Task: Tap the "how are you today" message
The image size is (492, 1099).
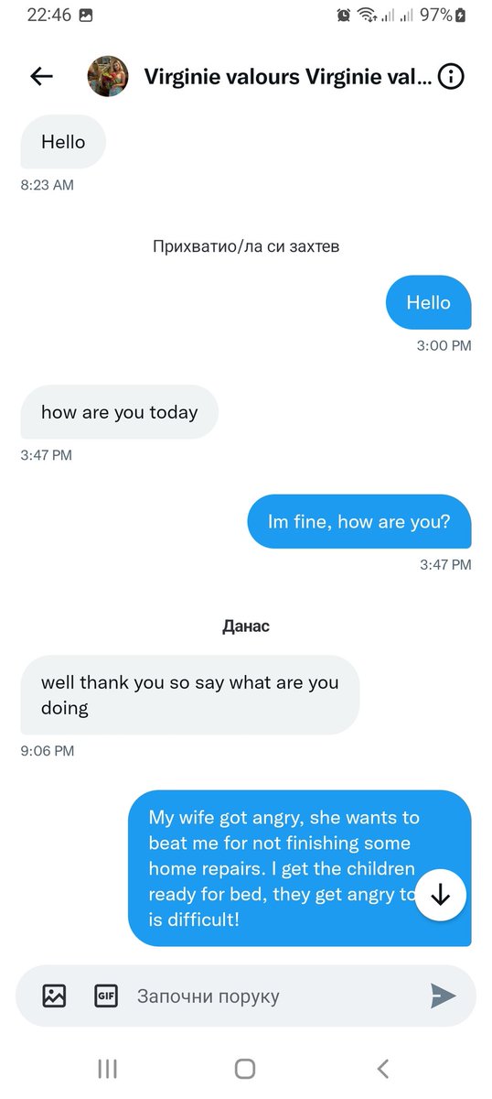Action: pos(120,412)
